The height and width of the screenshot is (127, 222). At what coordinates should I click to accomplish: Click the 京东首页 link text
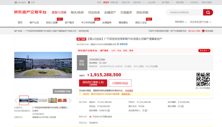tap(22, 2)
